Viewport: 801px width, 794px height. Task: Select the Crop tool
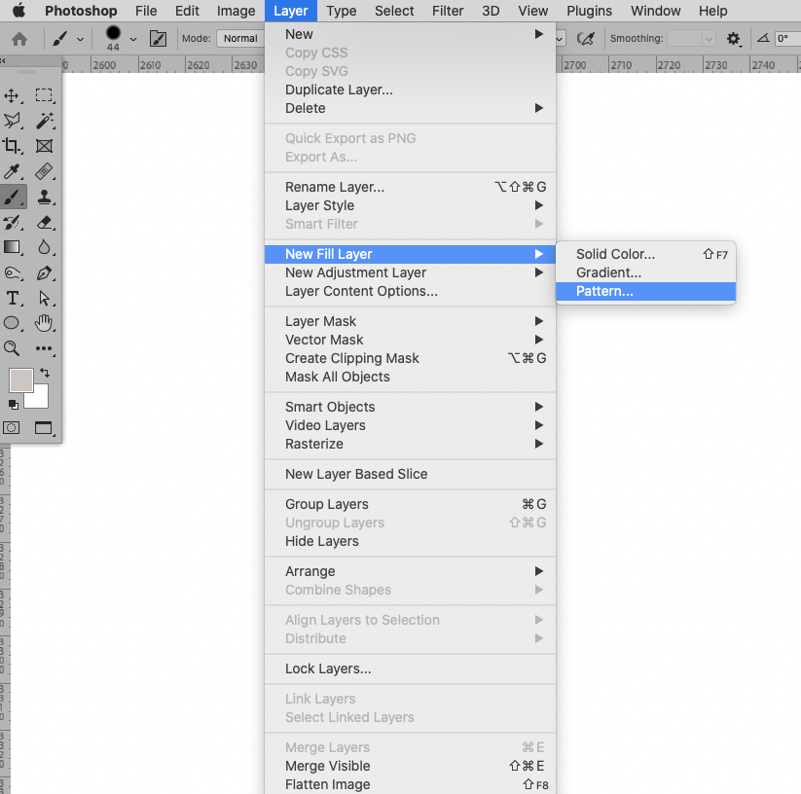pos(13,146)
